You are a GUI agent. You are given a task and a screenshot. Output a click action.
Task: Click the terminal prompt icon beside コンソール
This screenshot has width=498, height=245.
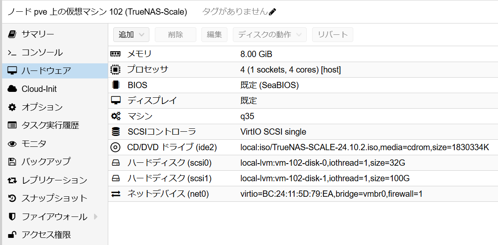12,52
